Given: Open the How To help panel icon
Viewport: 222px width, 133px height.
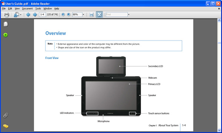Looking at the screenshot, I should tap(6, 35).
